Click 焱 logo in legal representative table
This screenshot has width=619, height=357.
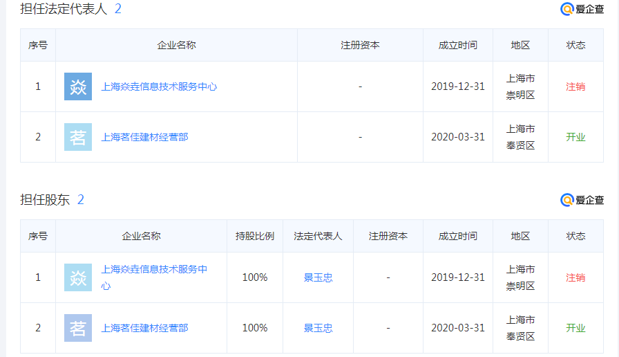coord(78,86)
